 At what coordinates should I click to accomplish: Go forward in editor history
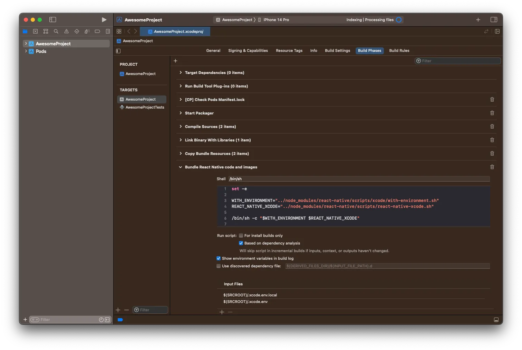pyautogui.click(x=136, y=31)
